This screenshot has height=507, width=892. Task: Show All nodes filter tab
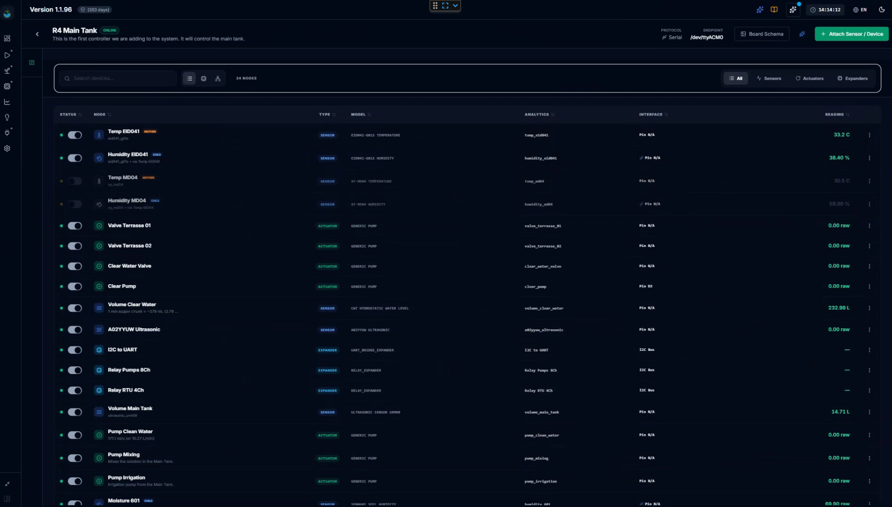[x=736, y=78]
